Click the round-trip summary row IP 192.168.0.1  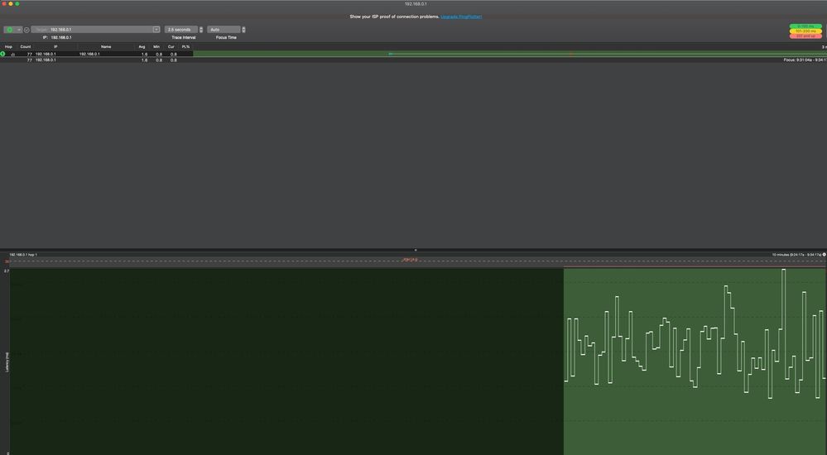point(46,60)
